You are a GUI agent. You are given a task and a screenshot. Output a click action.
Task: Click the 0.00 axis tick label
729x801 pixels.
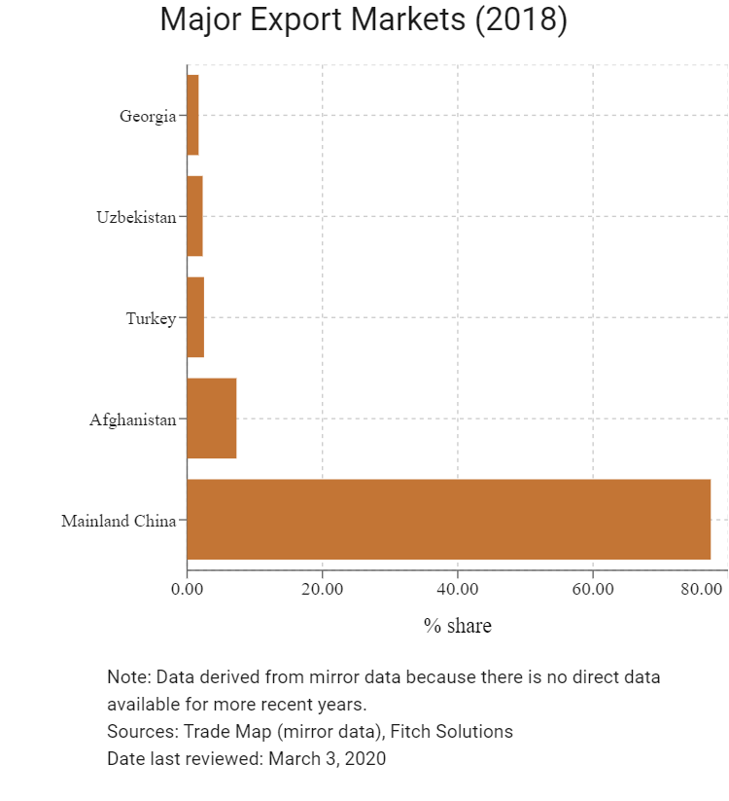coord(187,589)
